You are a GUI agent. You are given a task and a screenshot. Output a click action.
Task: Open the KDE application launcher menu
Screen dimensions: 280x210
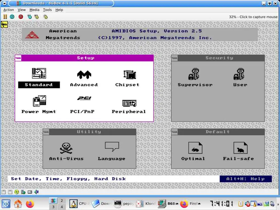tap(6, 204)
